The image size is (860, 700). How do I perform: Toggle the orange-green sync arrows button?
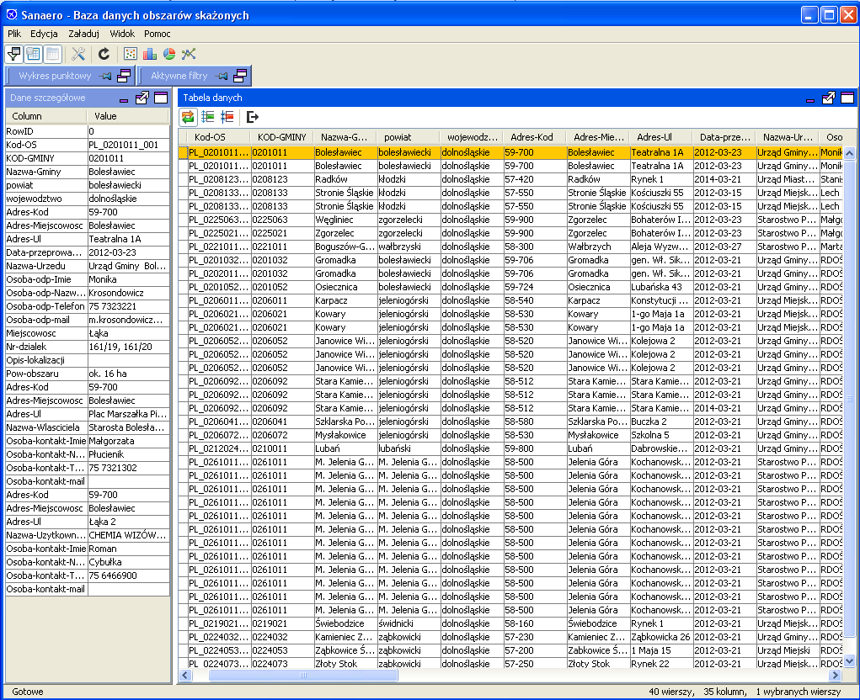pyautogui.click(x=188, y=117)
